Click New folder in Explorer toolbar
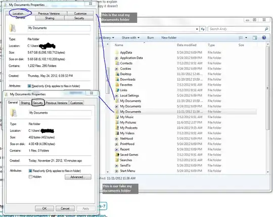 (169, 38)
